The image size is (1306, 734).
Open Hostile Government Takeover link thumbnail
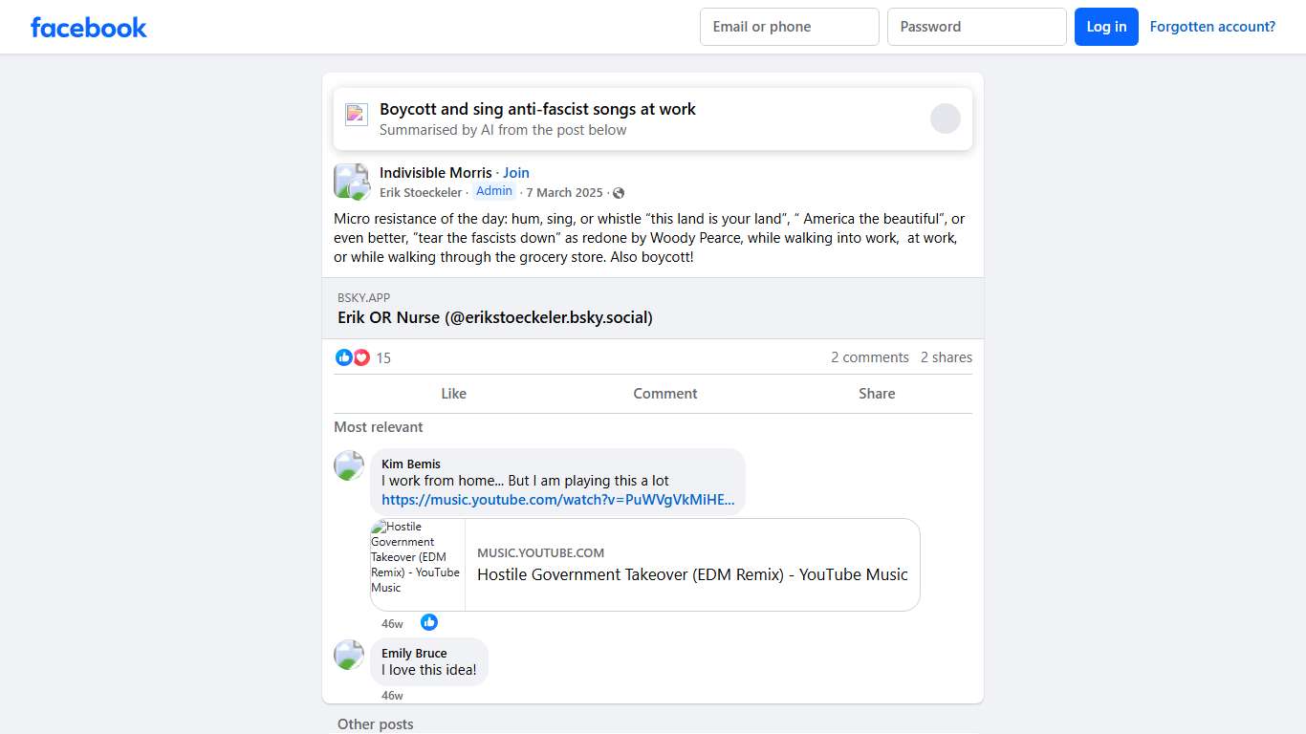point(418,565)
